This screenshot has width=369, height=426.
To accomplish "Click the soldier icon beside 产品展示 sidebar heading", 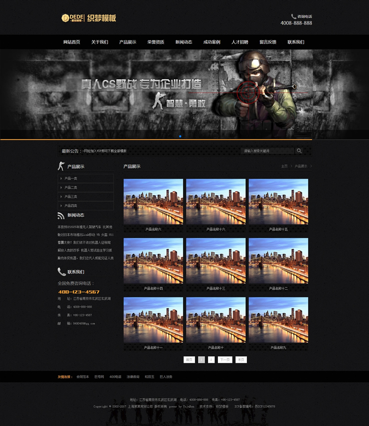I will point(61,166).
